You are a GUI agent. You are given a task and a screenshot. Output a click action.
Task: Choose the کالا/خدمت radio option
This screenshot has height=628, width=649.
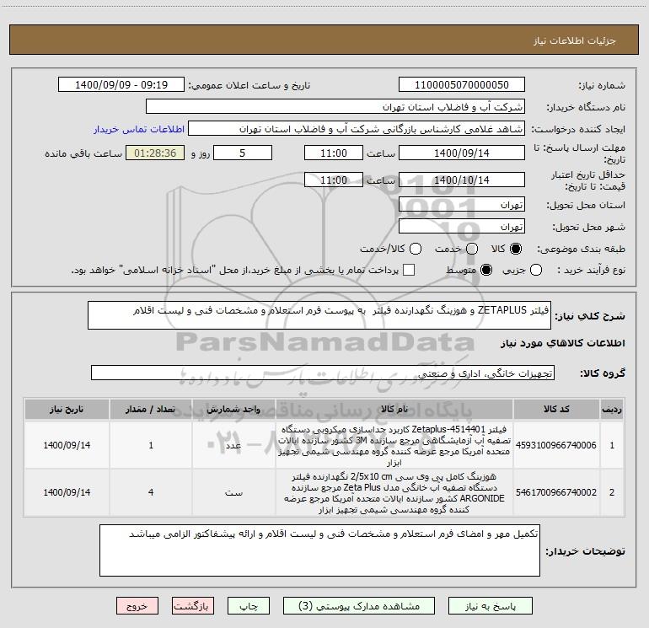coord(416,249)
